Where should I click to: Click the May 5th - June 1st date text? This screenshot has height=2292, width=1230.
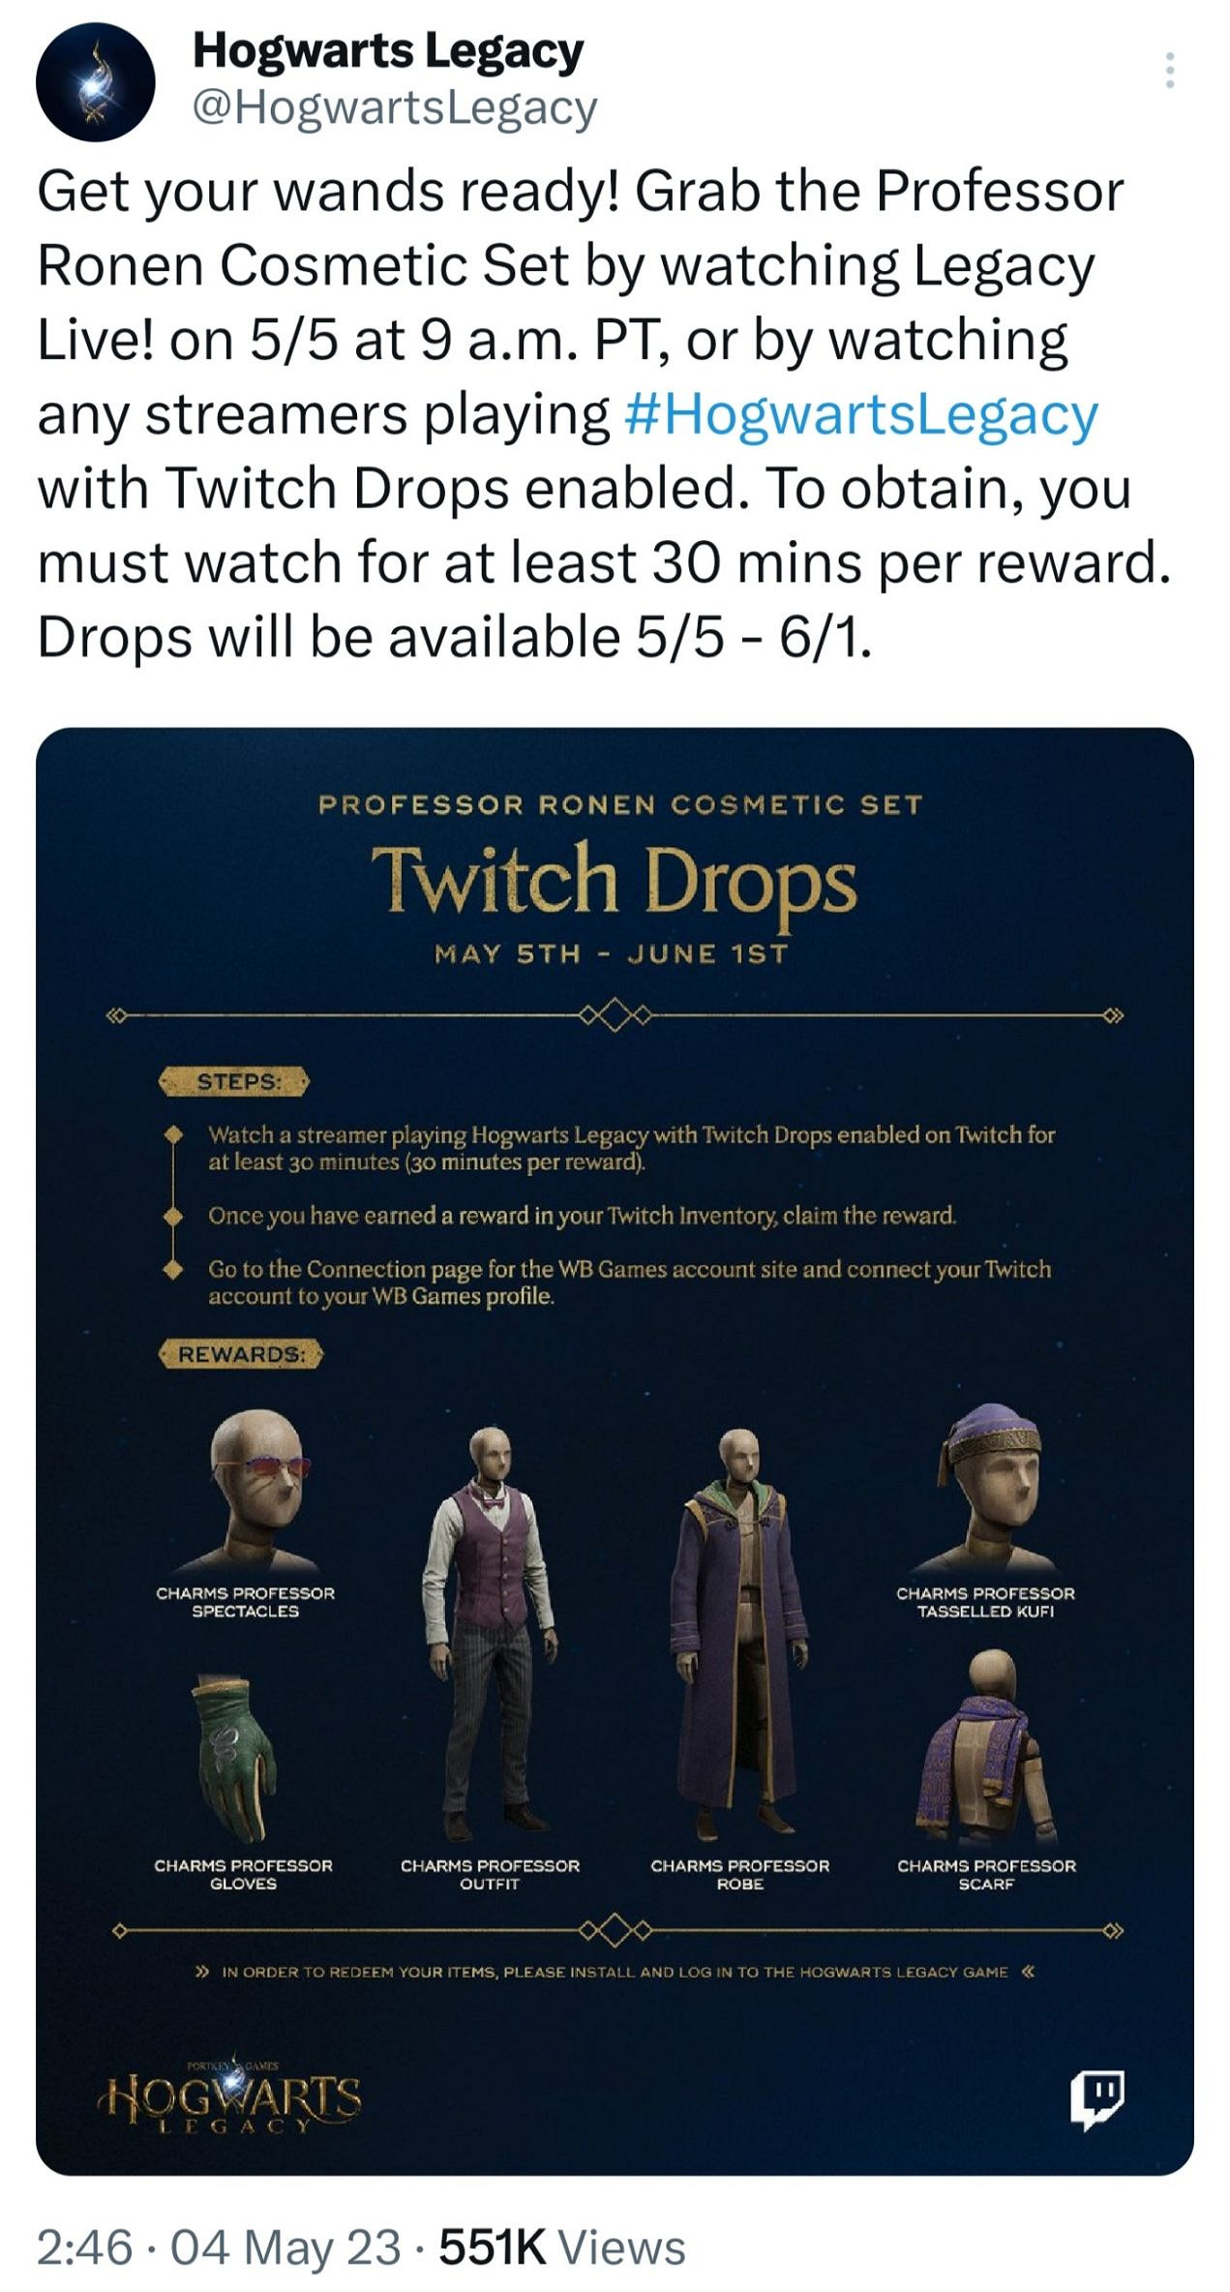612,953
